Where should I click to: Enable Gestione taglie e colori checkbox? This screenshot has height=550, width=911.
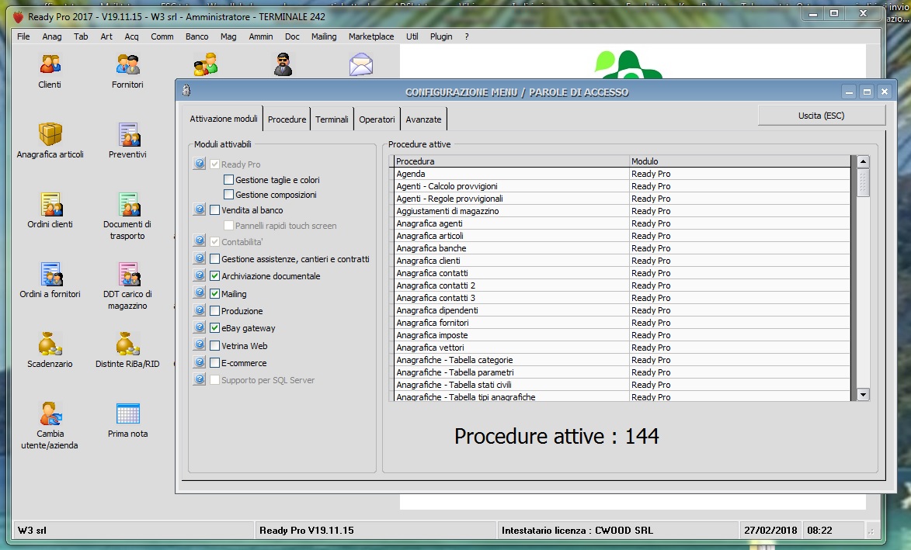229,180
